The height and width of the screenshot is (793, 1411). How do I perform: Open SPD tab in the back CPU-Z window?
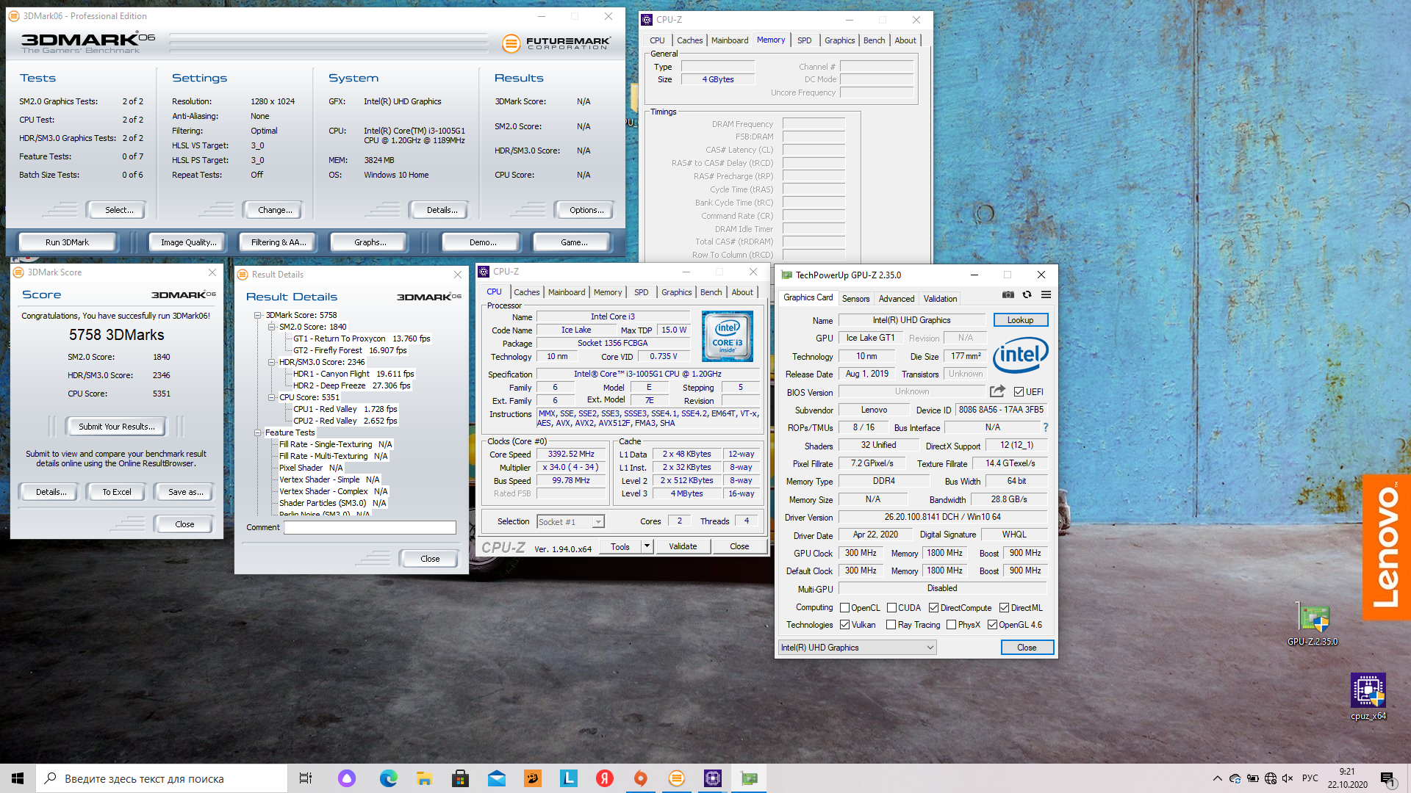click(804, 40)
